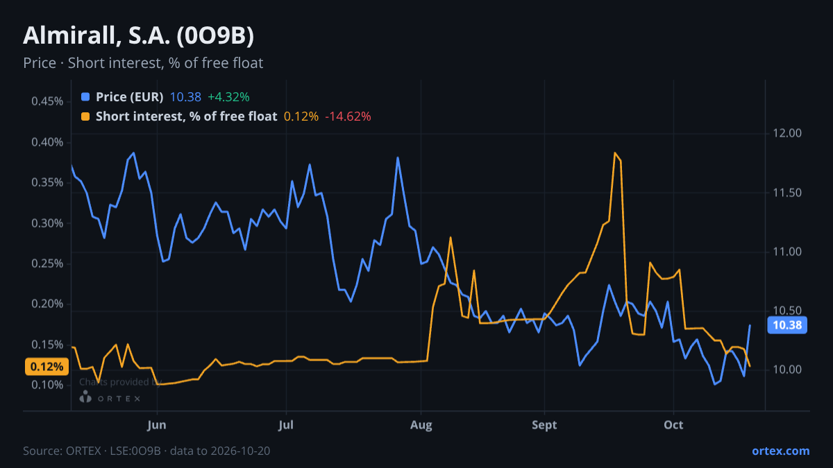The height and width of the screenshot is (468, 833).
Task: Click the 0.20% left axis label
Action: 47,304
